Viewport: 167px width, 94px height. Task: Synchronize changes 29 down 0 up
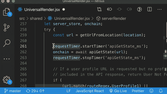point(35,91)
